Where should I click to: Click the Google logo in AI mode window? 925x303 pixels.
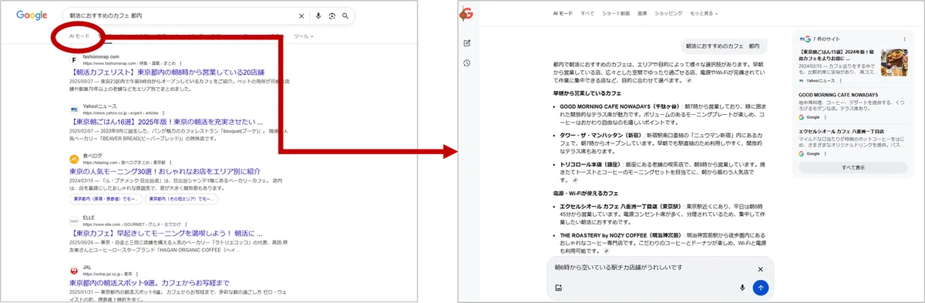point(466,14)
